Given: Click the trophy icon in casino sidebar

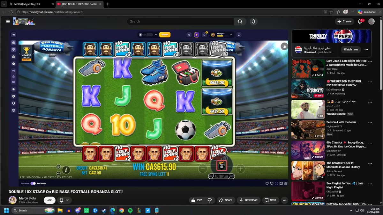Looking at the screenshot, I should [14, 50].
